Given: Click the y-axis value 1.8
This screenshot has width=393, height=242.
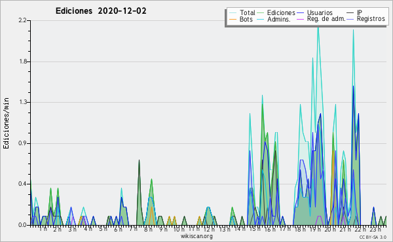Looking at the screenshot, I should click(23, 61).
